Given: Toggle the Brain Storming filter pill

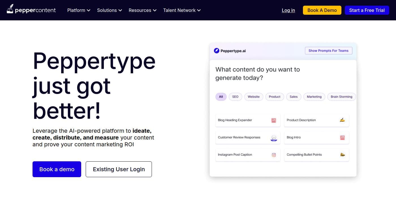Looking at the screenshot, I should click(x=341, y=97).
